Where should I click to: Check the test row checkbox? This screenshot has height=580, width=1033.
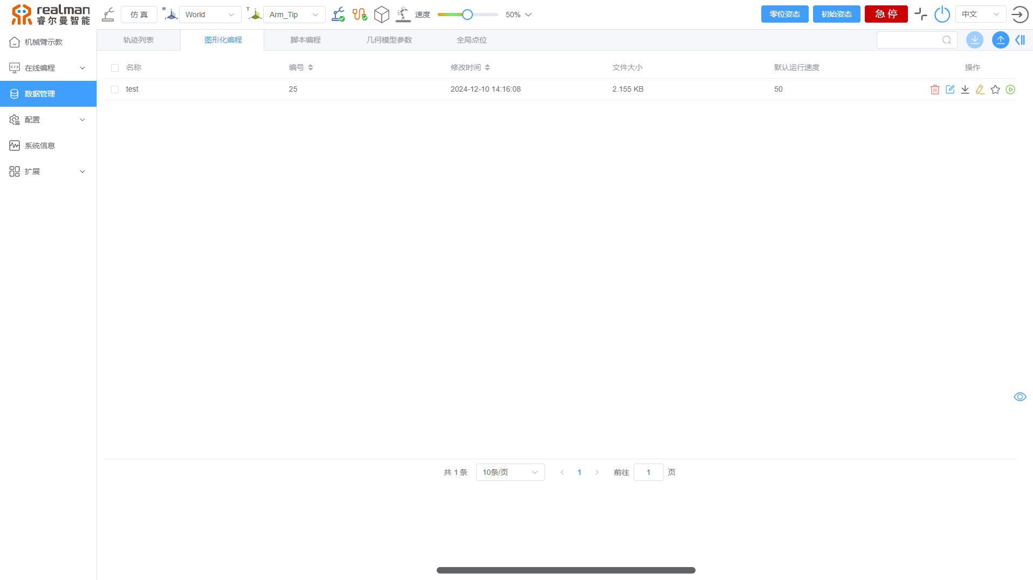115,89
